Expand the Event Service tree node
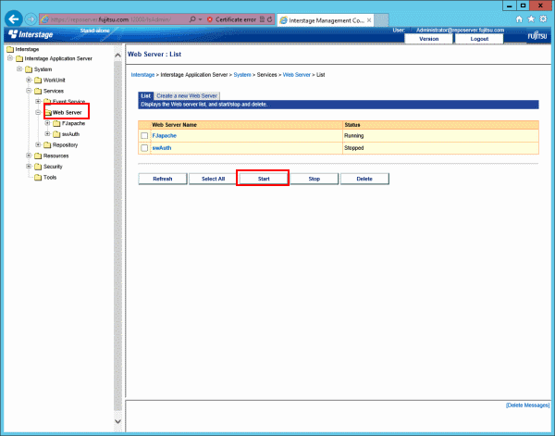This screenshot has height=436, width=555. tap(38, 101)
